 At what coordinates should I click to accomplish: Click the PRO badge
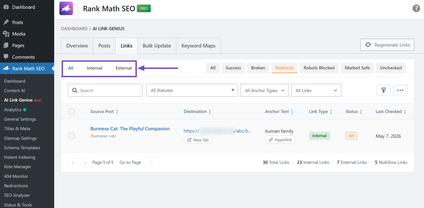[x=144, y=8]
